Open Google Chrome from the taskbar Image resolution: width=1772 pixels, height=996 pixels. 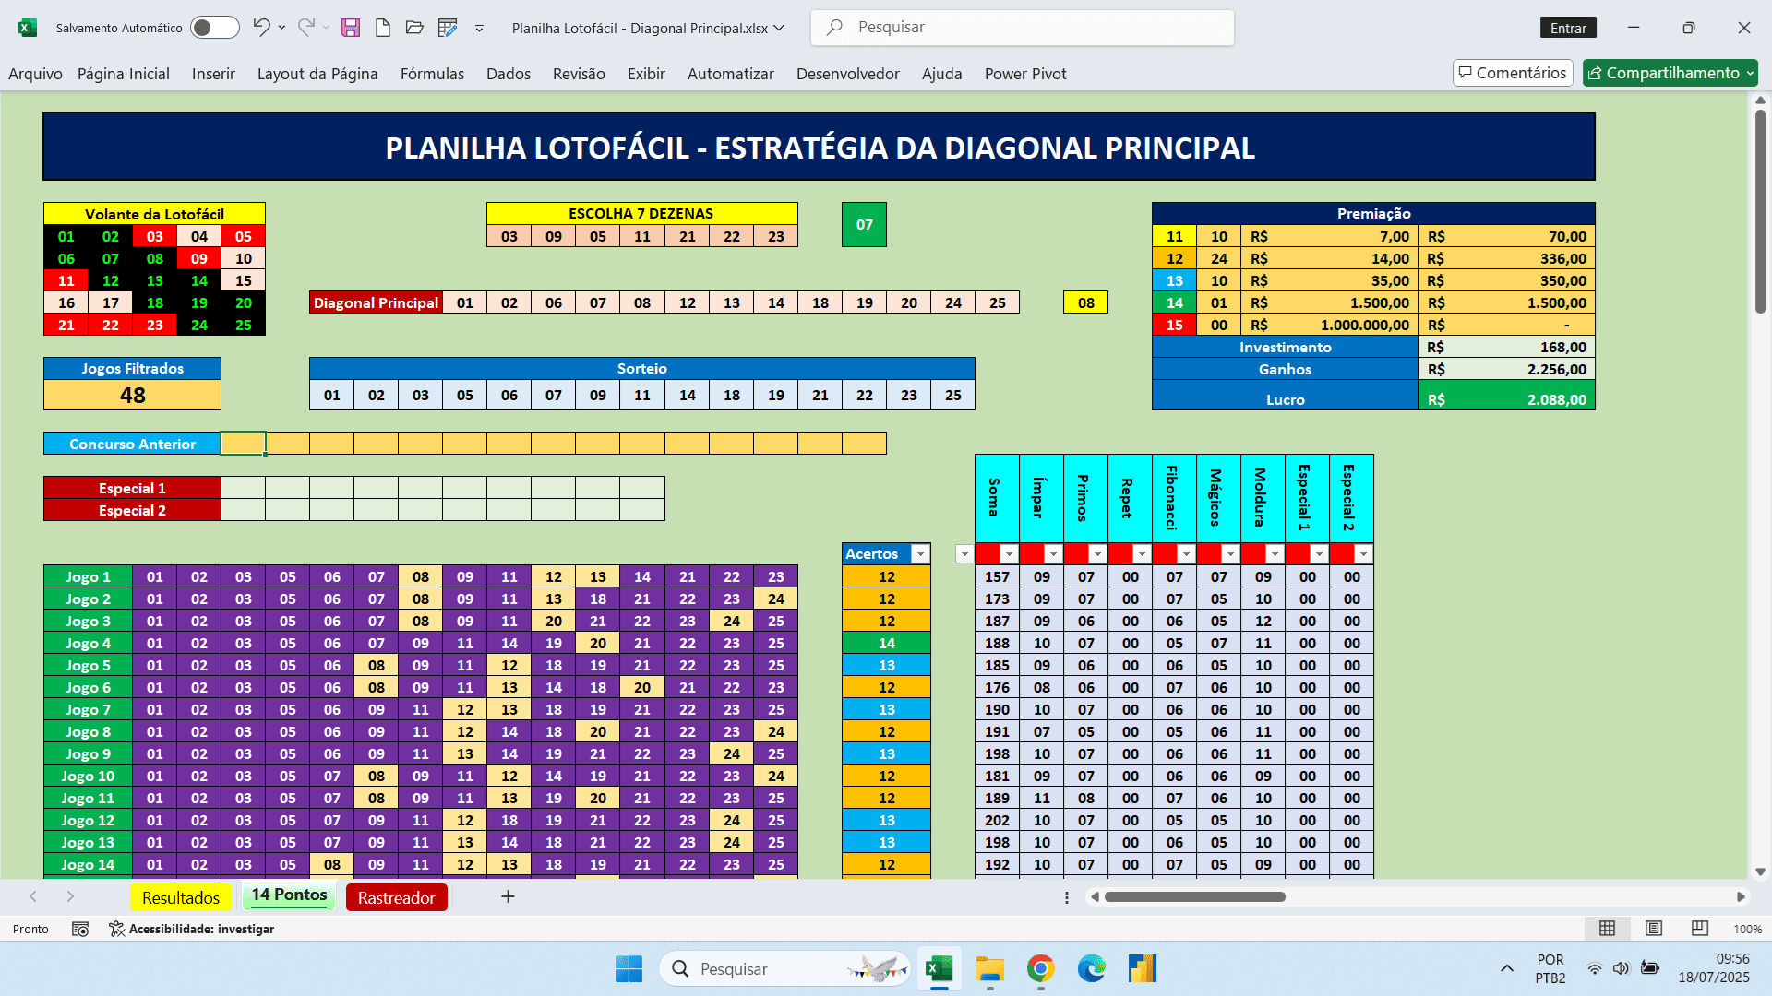point(1040,968)
